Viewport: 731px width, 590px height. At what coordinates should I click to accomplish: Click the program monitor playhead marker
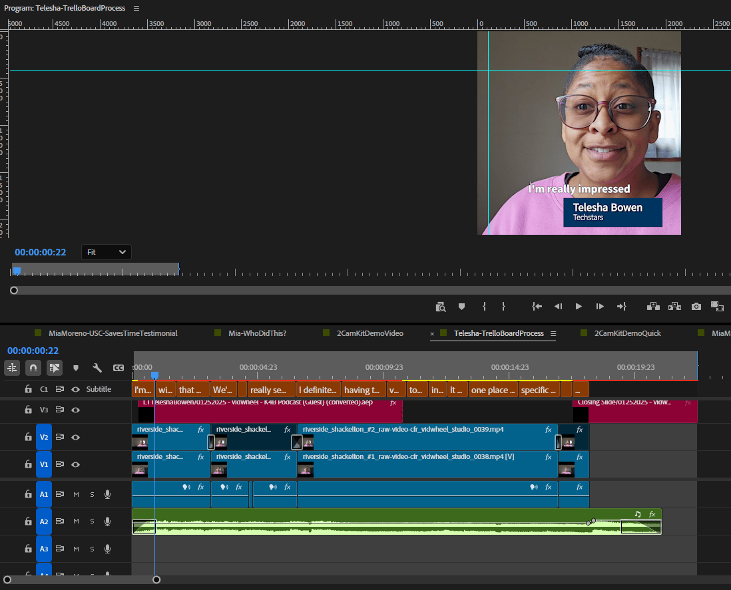pyautogui.click(x=17, y=271)
